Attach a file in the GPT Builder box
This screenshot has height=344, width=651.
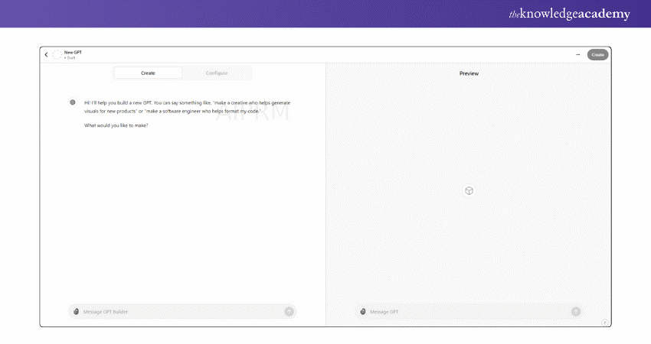(77, 311)
